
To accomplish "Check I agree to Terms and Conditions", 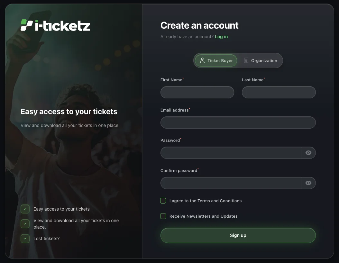I will [163, 201].
